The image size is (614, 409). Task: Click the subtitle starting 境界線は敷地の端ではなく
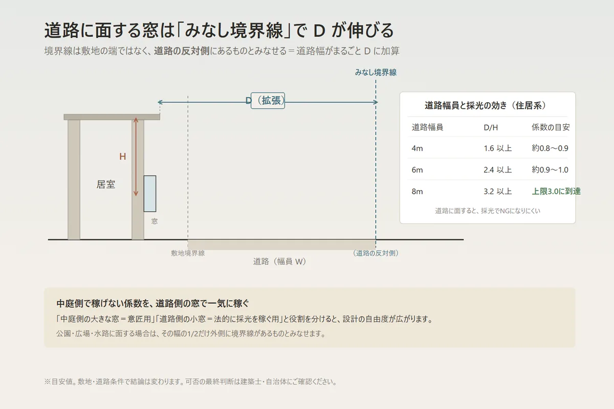pyautogui.click(x=222, y=51)
